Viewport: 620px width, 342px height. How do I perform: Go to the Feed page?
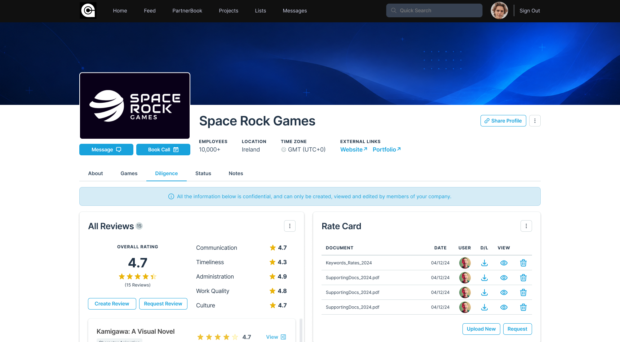click(x=150, y=11)
